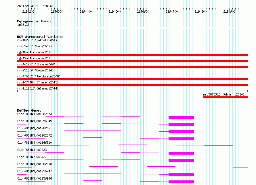256x185 pixels.
Task: Click the magenta exon block of NM_001256946
Action: click(x=182, y=182)
